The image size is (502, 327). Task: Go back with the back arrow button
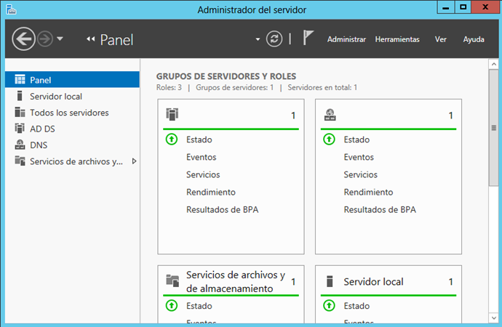point(23,39)
